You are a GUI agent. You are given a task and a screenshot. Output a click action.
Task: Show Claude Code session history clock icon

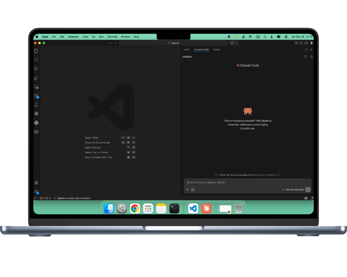point(305,57)
